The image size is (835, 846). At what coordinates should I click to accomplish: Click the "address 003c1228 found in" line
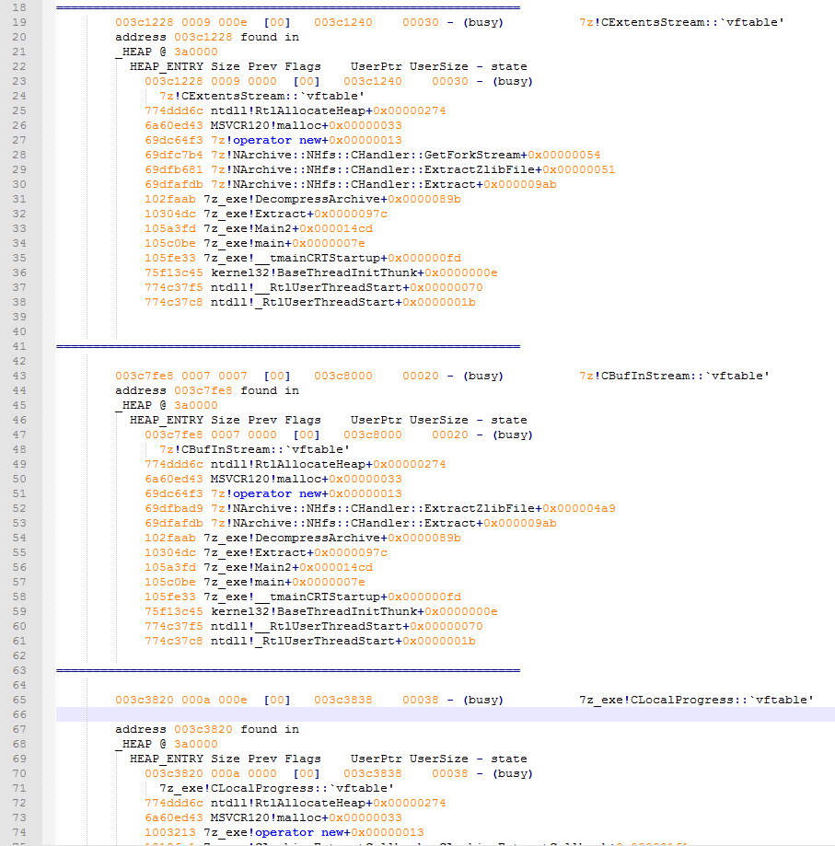coord(206,37)
